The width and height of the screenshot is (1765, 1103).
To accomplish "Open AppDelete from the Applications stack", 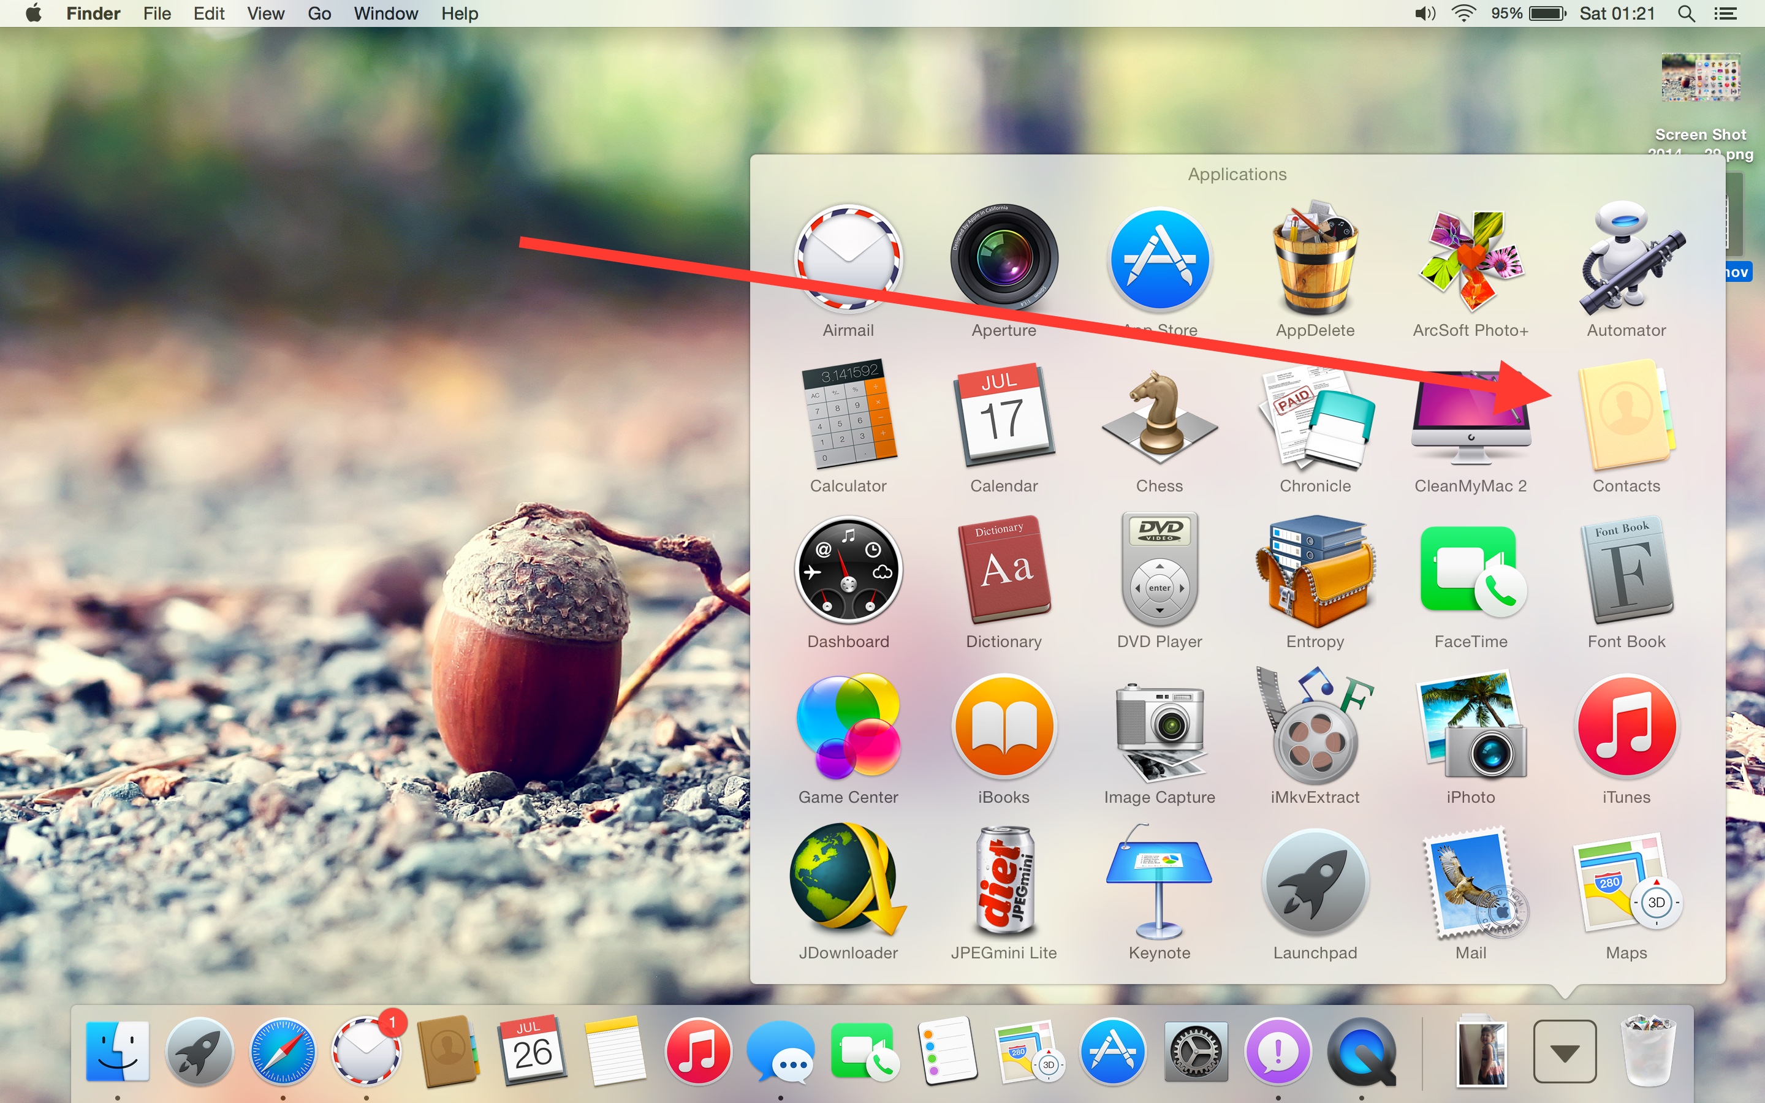I will point(1315,259).
